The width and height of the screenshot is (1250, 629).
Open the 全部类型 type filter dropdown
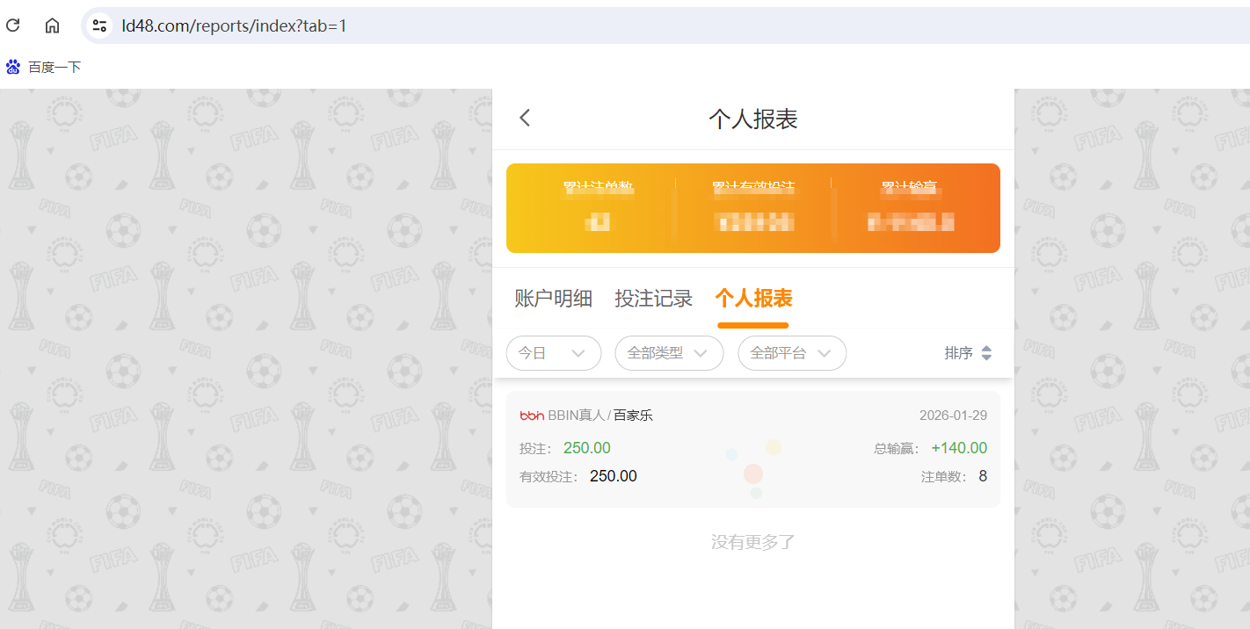point(669,352)
